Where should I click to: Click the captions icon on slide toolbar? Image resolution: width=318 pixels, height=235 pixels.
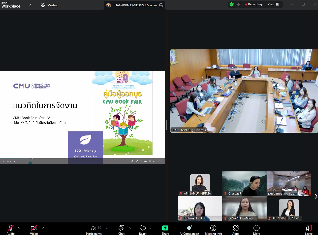click(x=141, y=161)
